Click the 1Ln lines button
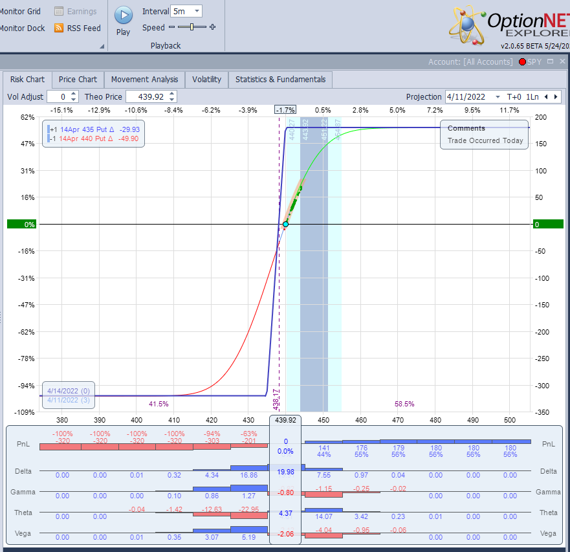Image resolution: width=570 pixels, height=552 pixels. [532, 96]
